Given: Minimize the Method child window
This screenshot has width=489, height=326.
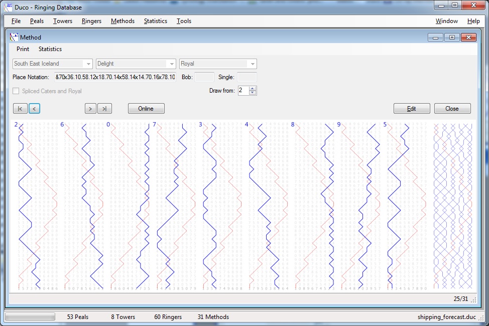Looking at the screenshot, I should pos(435,38).
